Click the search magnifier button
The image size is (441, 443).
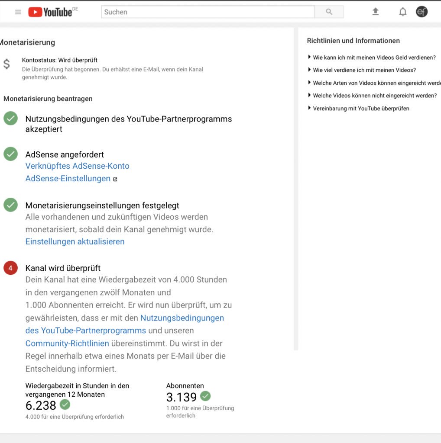[x=329, y=12]
